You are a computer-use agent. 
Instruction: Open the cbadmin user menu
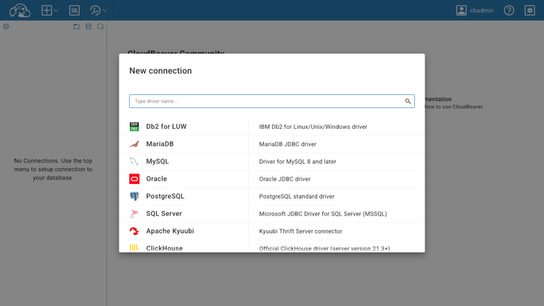pyautogui.click(x=475, y=10)
